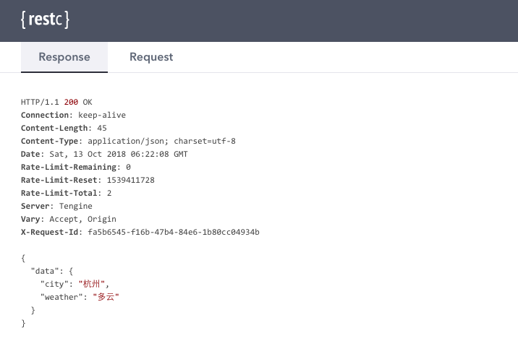This screenshot has width=518, height=359.
Task: Click the application/json content type value
Action: tap(126, 141)
